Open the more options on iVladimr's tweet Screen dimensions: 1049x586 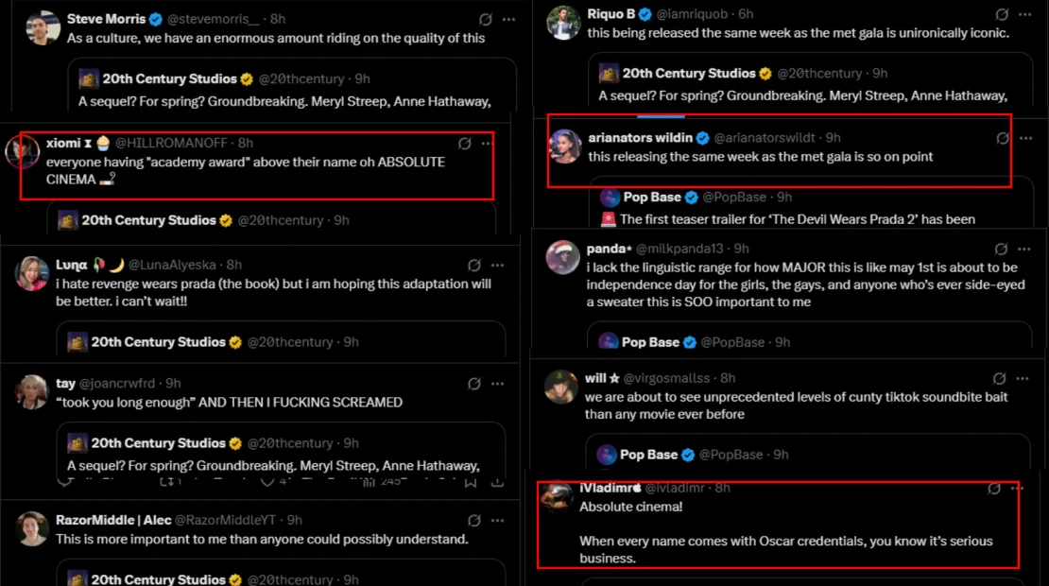coord(1017,489)
